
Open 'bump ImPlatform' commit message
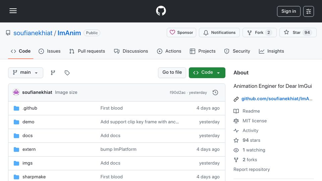point(118,149)
